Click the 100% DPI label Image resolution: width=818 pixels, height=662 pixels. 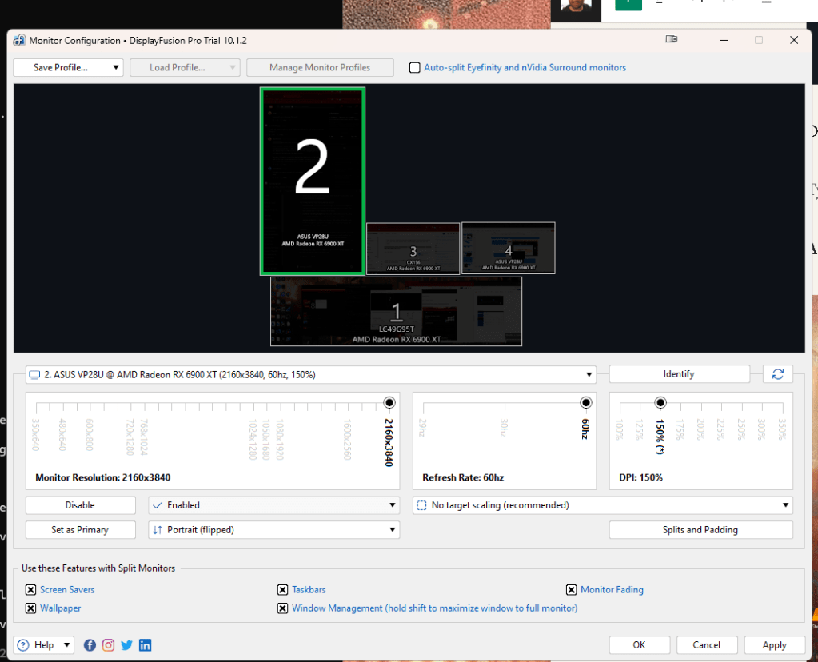(619, 429)
